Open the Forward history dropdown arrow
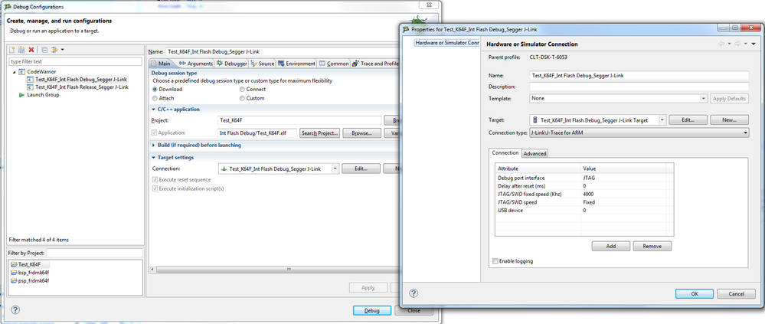The width and height of the screenshot is (765, 324). pos(746,44)
